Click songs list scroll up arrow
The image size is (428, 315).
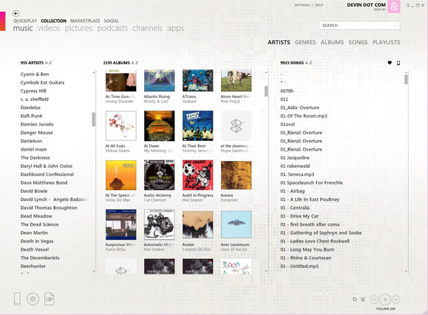[x=406, y=73]
